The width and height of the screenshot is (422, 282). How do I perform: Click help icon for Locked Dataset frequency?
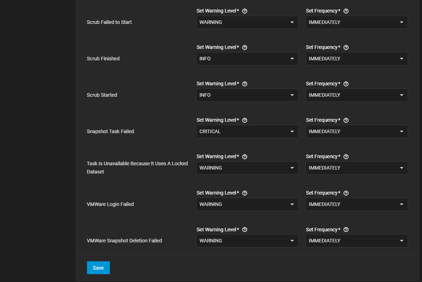[x=346, y=157]
